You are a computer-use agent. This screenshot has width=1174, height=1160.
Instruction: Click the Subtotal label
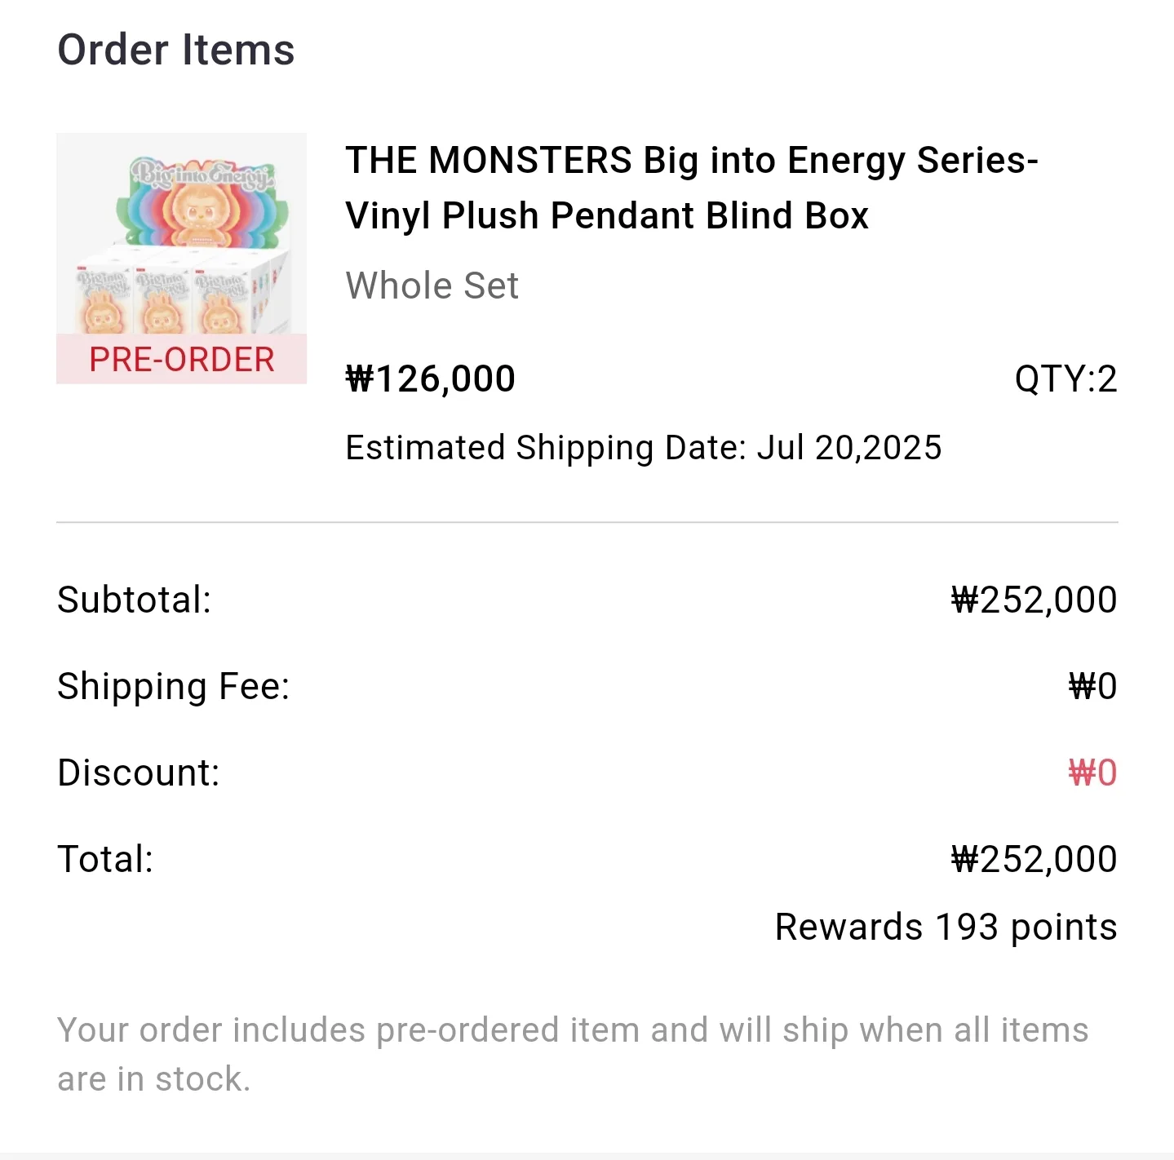click(135, 600)
